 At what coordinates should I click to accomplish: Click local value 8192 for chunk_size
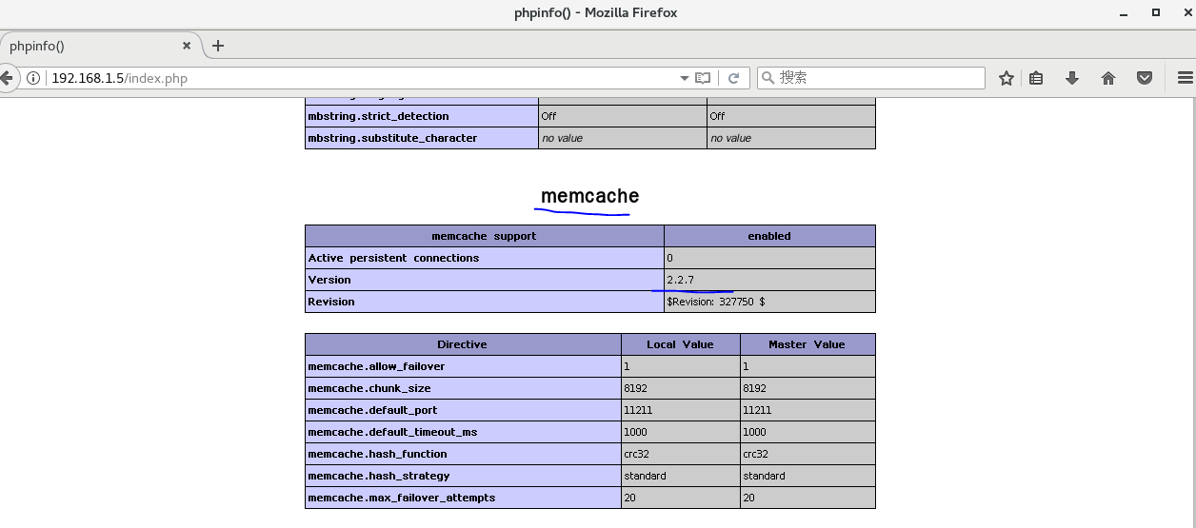(635, 388)
